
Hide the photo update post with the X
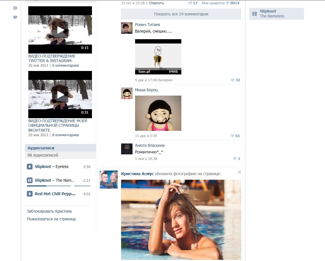click(x=239, y=172)
